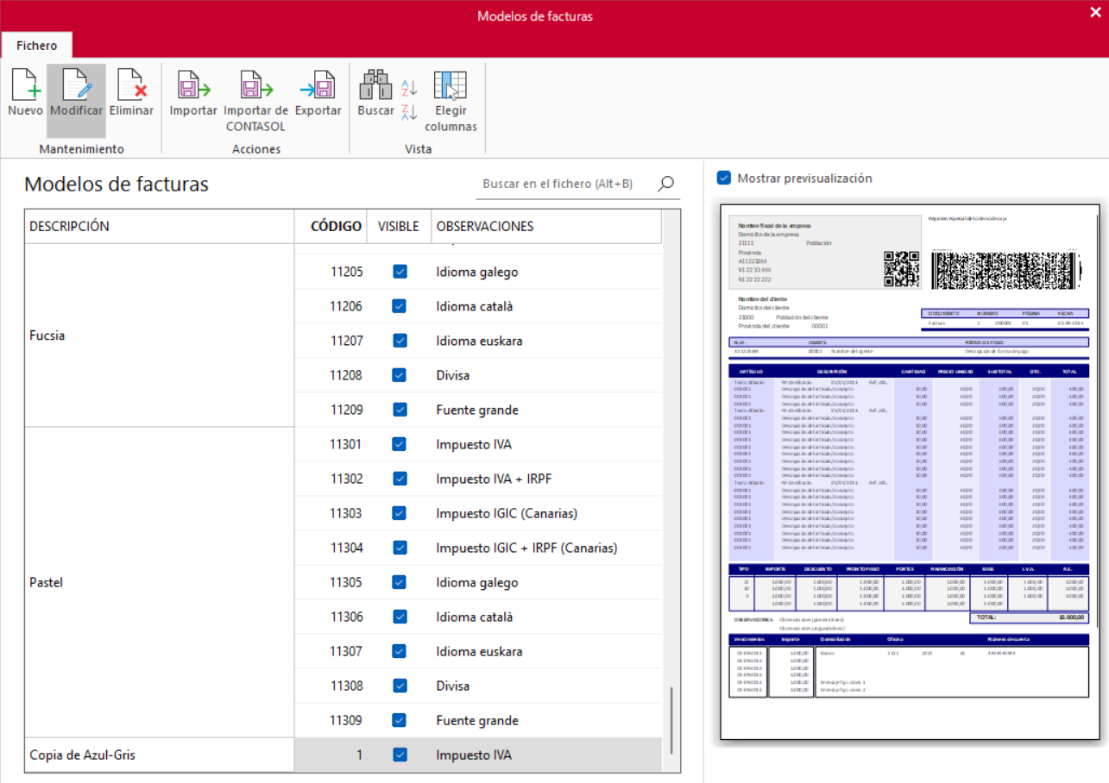This screenshot has height=783, width=1109.
Task: Toggle Visible checkbox for code 11207
Action: pos(400,341)
